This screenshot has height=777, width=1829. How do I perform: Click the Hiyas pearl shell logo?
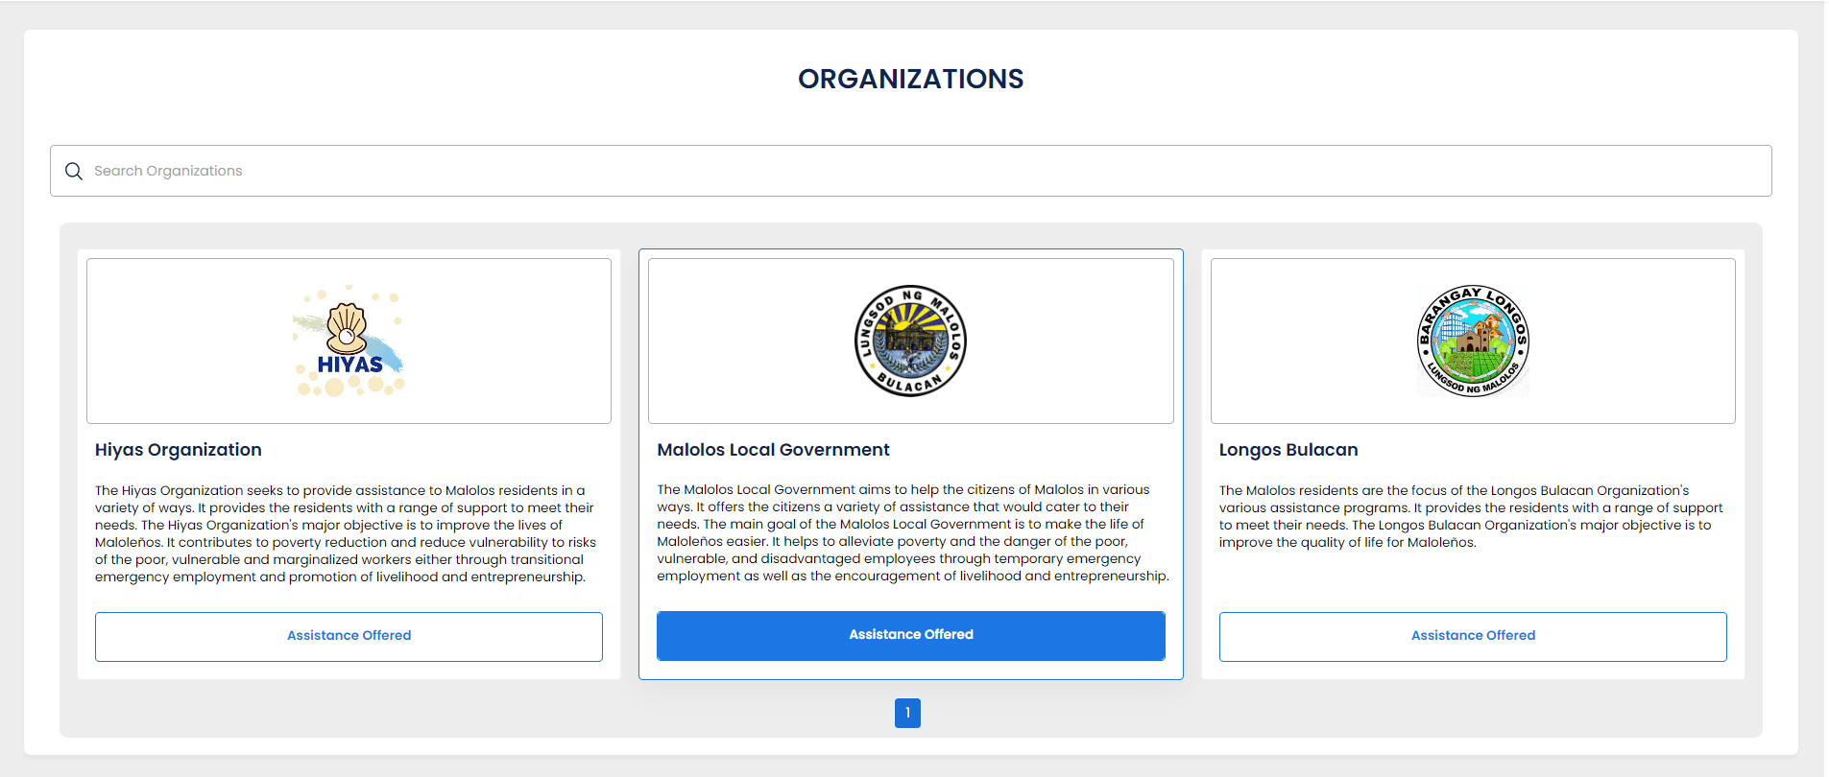[349, 341]
